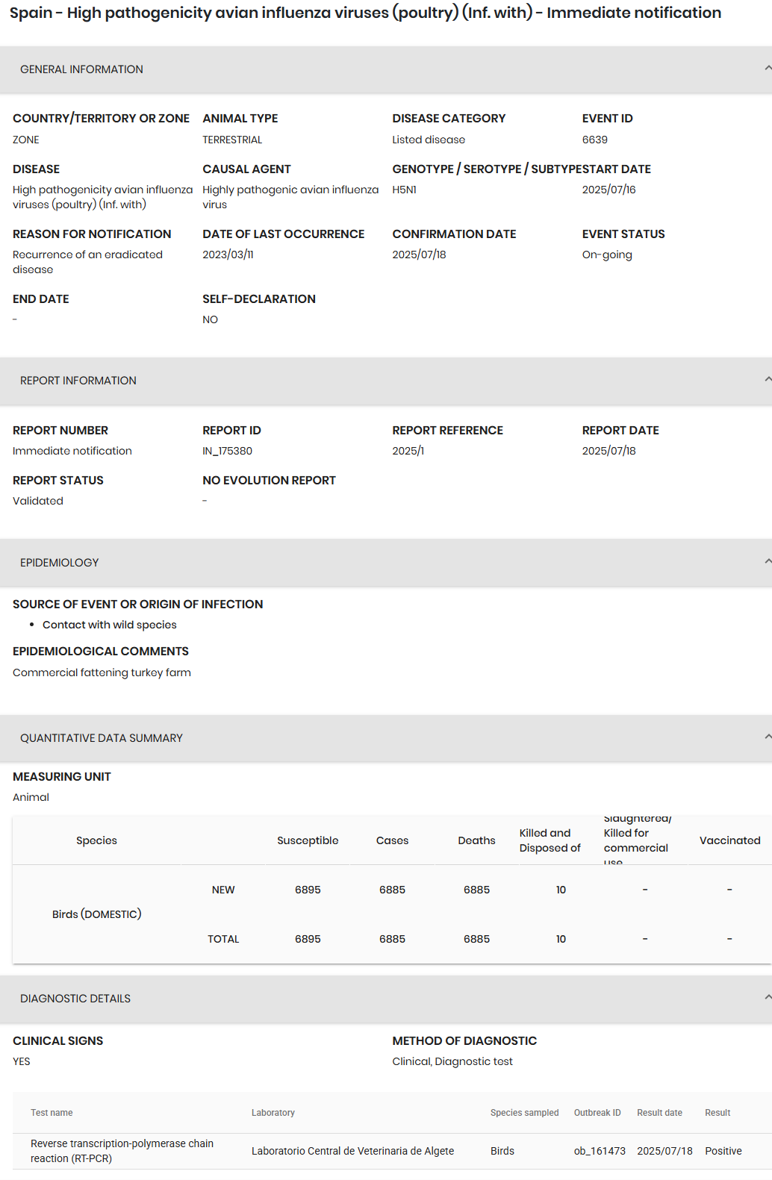The image size is (772, 1180).
Task: Click the Test name column header
Action: pos(52,1113)
